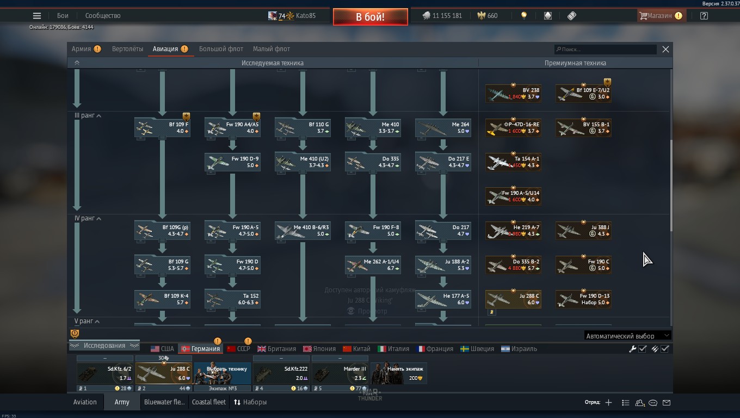Click the wrench repair icon
This screenshot has width=740, height=418.
[632, 349]
